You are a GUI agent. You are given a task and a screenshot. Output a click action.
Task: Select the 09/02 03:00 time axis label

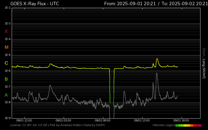tap(63, 121)
